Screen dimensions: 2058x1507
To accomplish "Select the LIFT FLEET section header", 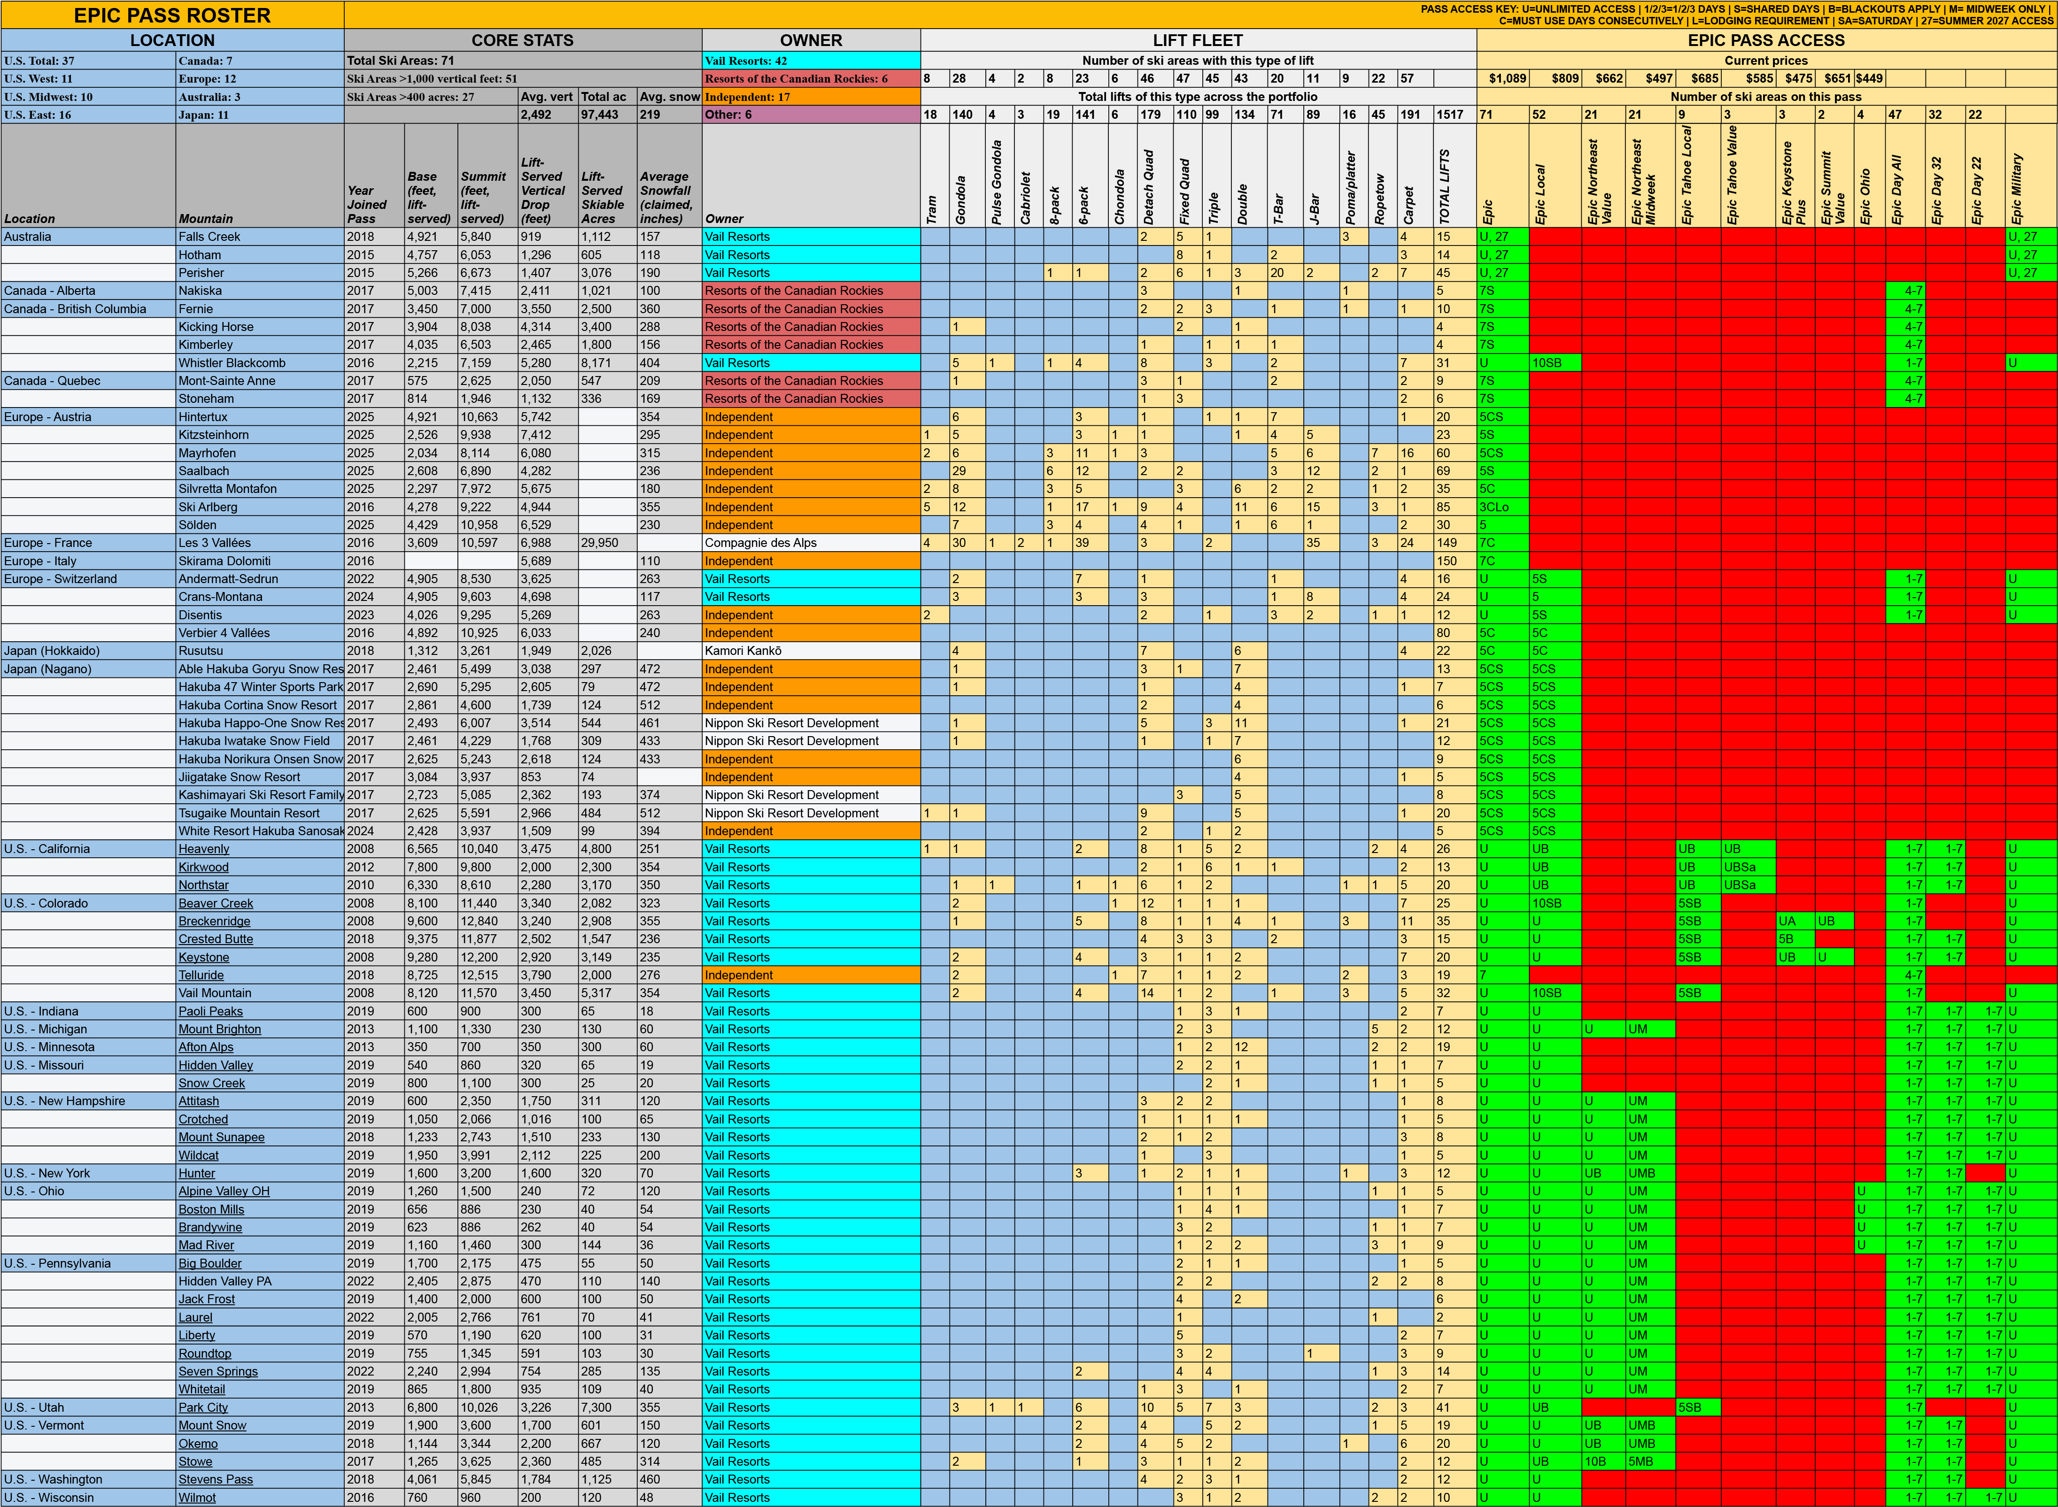I will [1198, 40].
